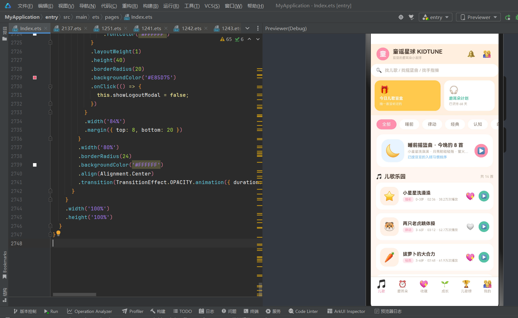Viewport: 518px width, 318px height.
Task: Switch to the 1241.ets editor tab
Action: 151,29
